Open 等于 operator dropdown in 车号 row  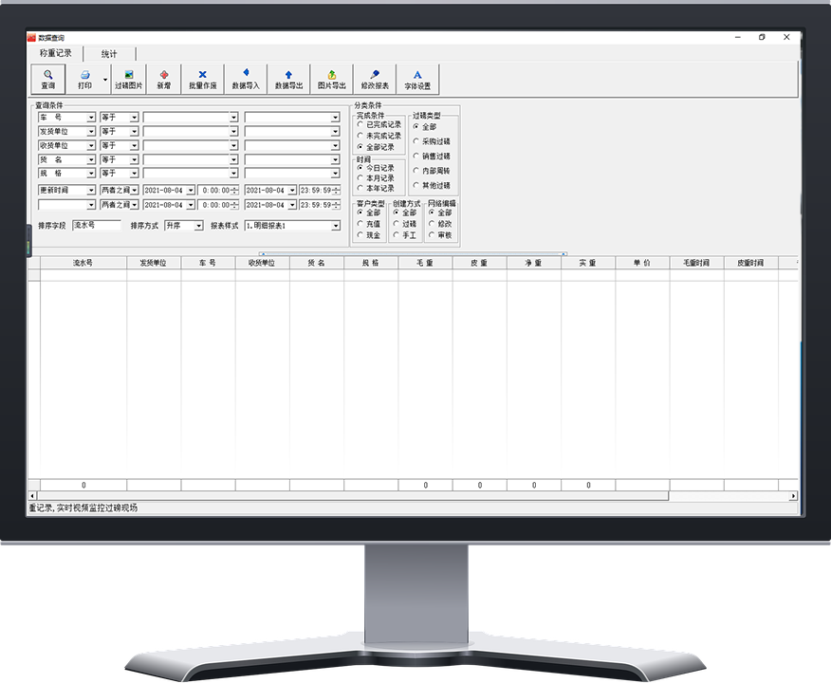click(134, 117)
